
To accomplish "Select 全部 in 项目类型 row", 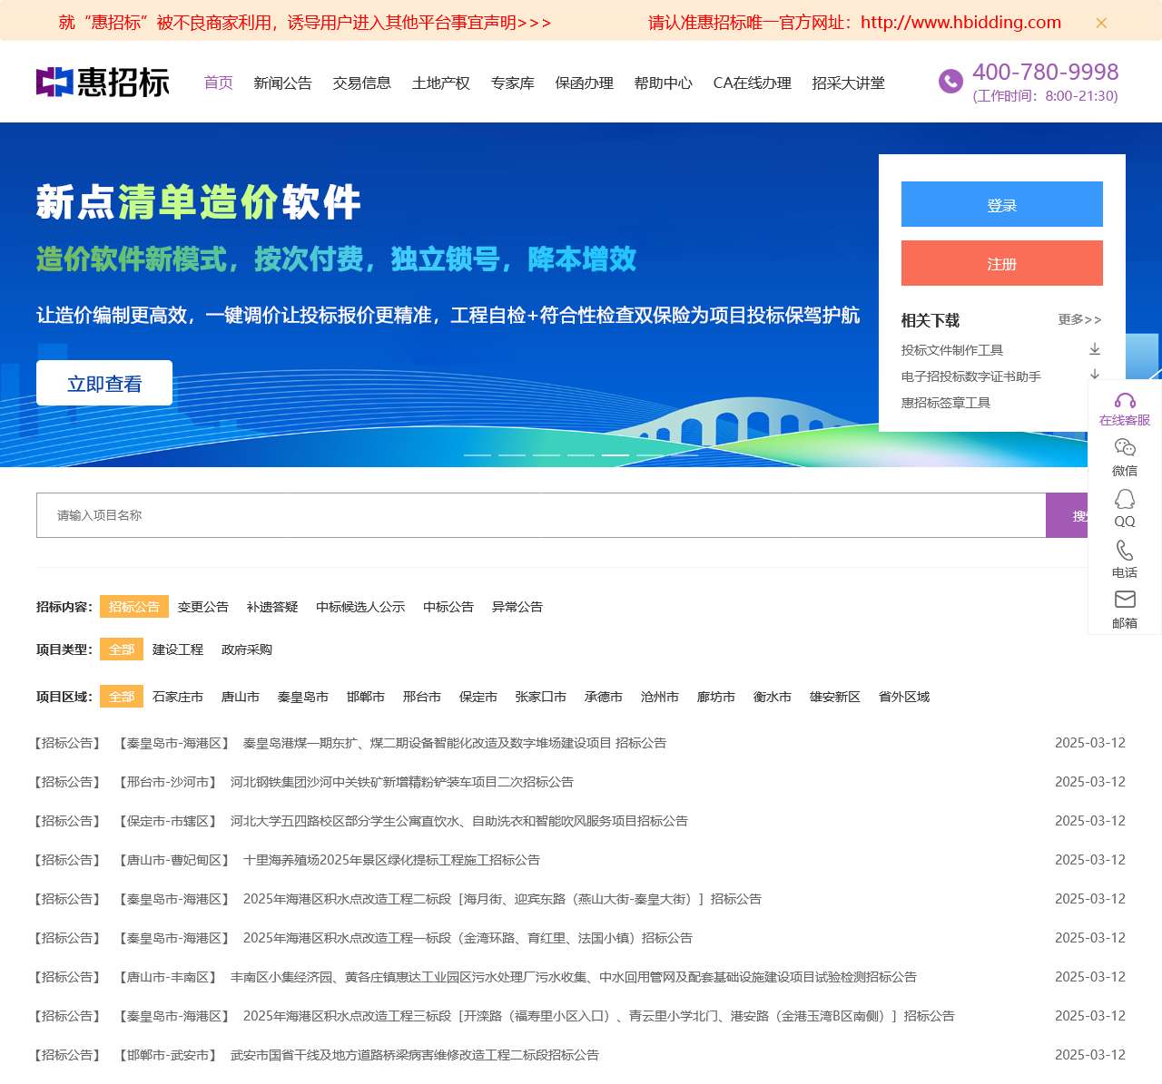I will [122, 649].
